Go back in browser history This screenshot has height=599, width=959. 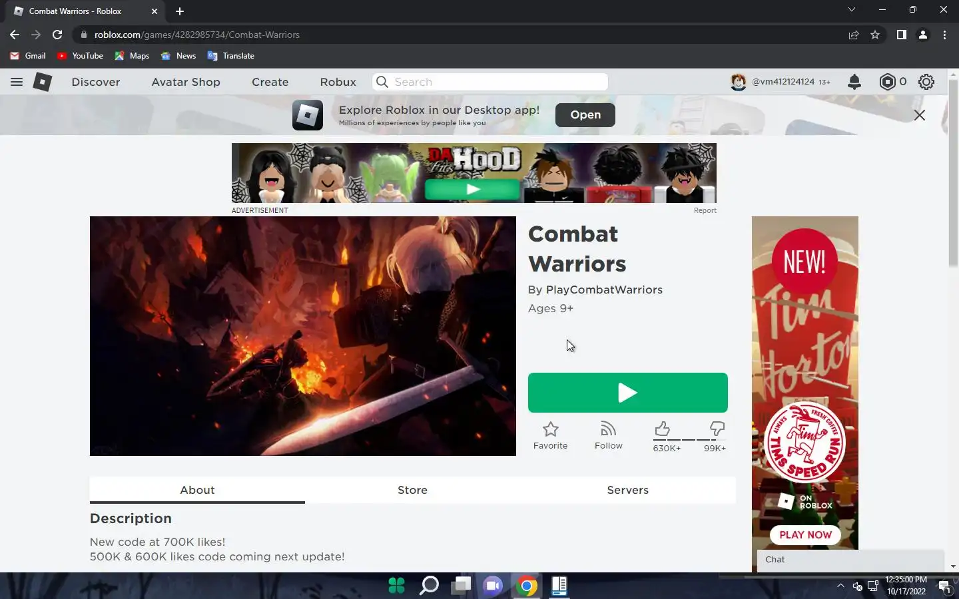point(15,35)
